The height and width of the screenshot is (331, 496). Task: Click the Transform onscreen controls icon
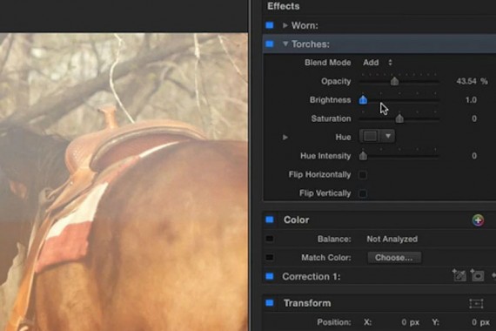pos(476,303)
